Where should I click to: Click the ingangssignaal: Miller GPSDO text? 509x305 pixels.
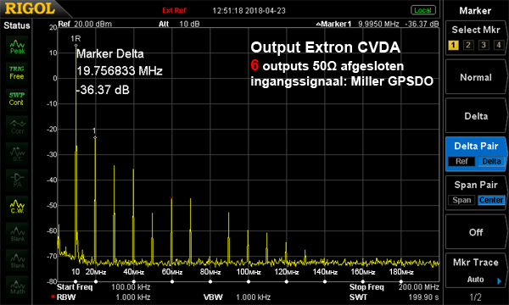click(x=342, y=81)
